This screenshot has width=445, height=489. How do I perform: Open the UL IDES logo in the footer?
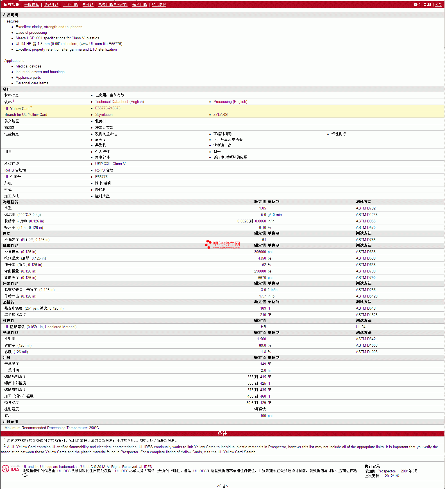[11, 469]
